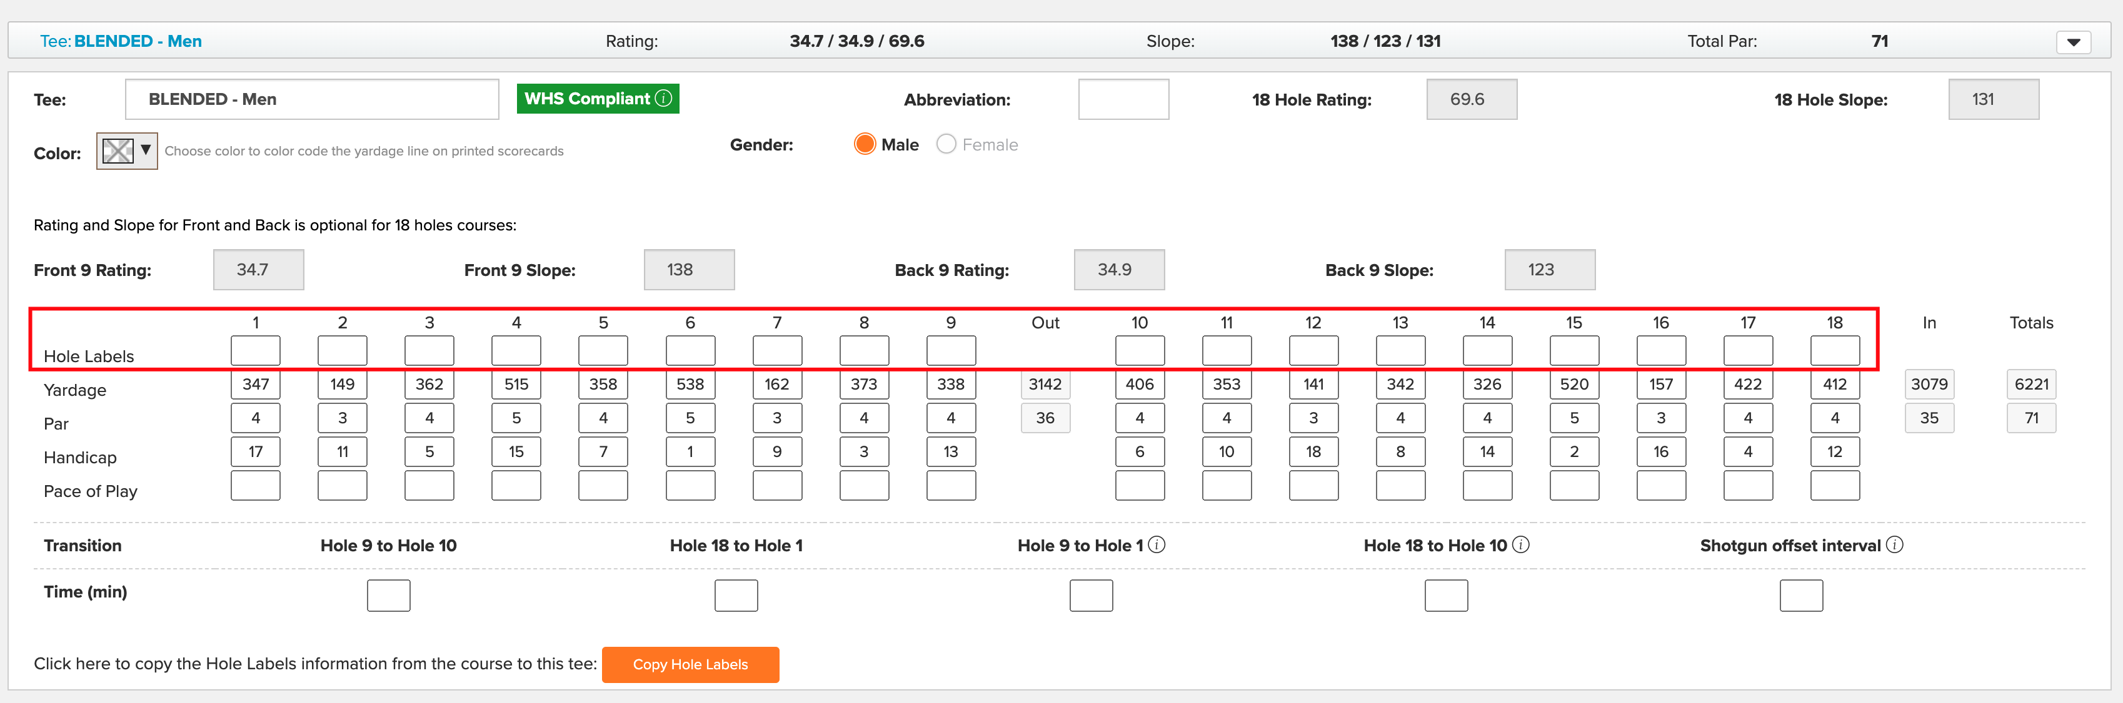Click hole 9 handicap field 13

(x=951, y=452)
